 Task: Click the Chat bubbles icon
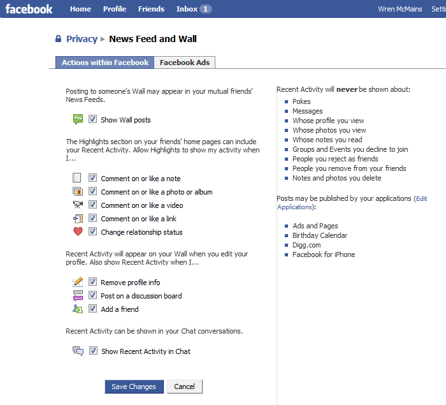[78, 351]
